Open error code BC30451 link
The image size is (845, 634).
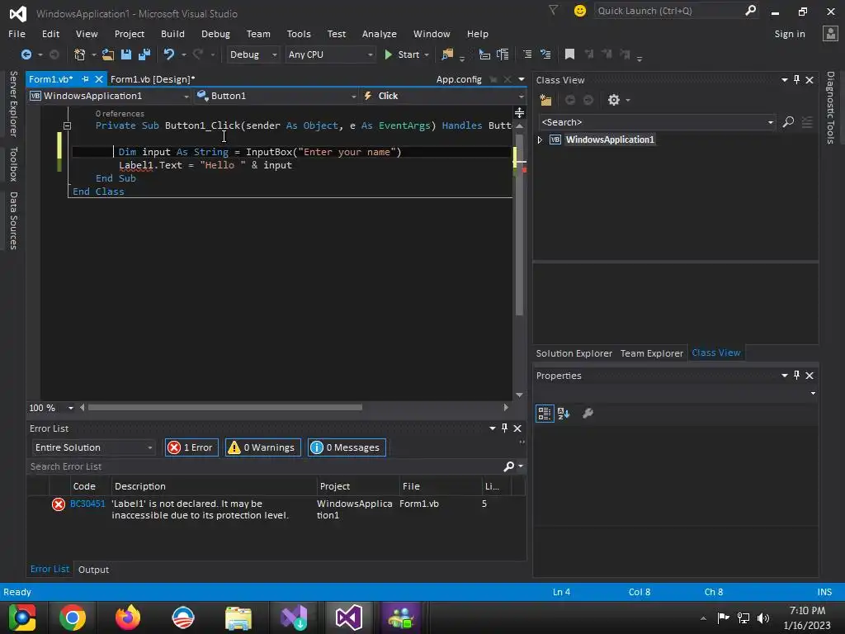(87, 504)
